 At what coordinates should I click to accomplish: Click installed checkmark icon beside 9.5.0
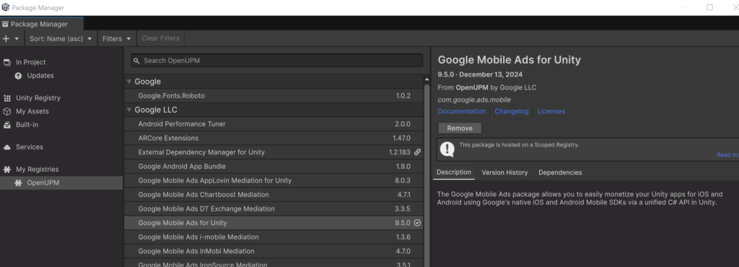417,223
